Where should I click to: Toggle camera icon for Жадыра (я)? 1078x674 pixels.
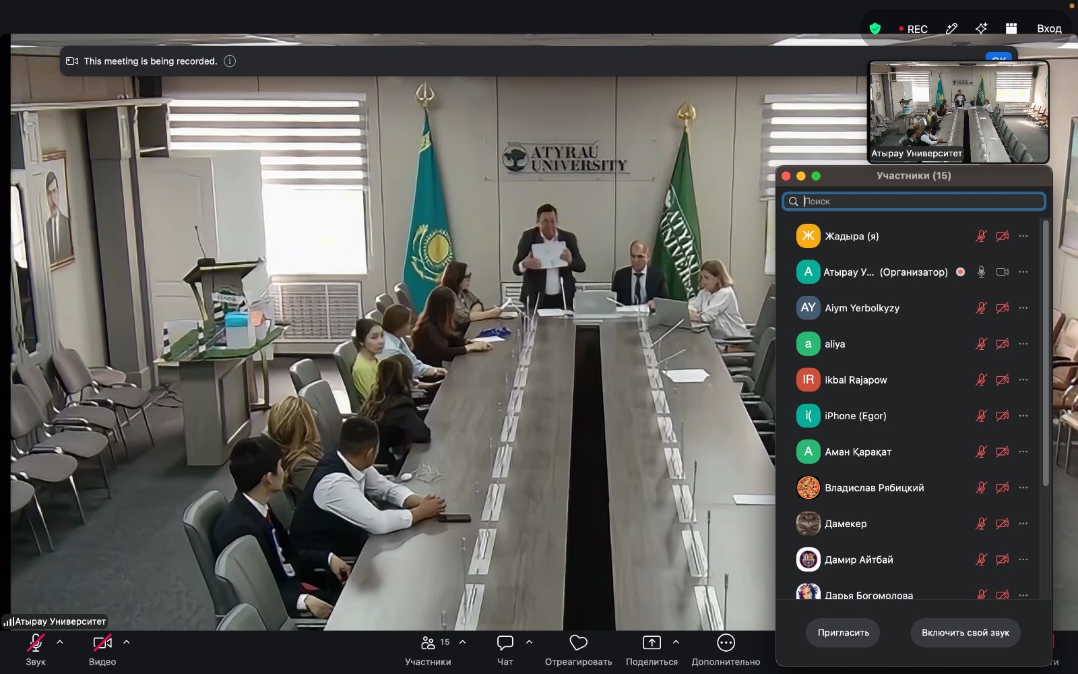(1003, 236)
